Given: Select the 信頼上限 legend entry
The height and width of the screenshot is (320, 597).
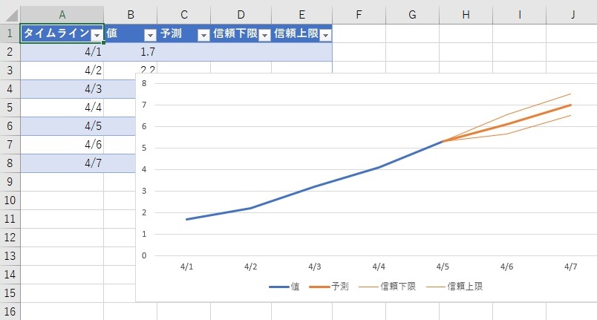Looking at the screenshot, I should tap(457, 286).
